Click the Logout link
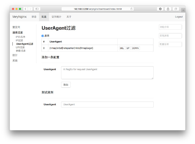Screen dimensions: 195x144 coord(179,17)
